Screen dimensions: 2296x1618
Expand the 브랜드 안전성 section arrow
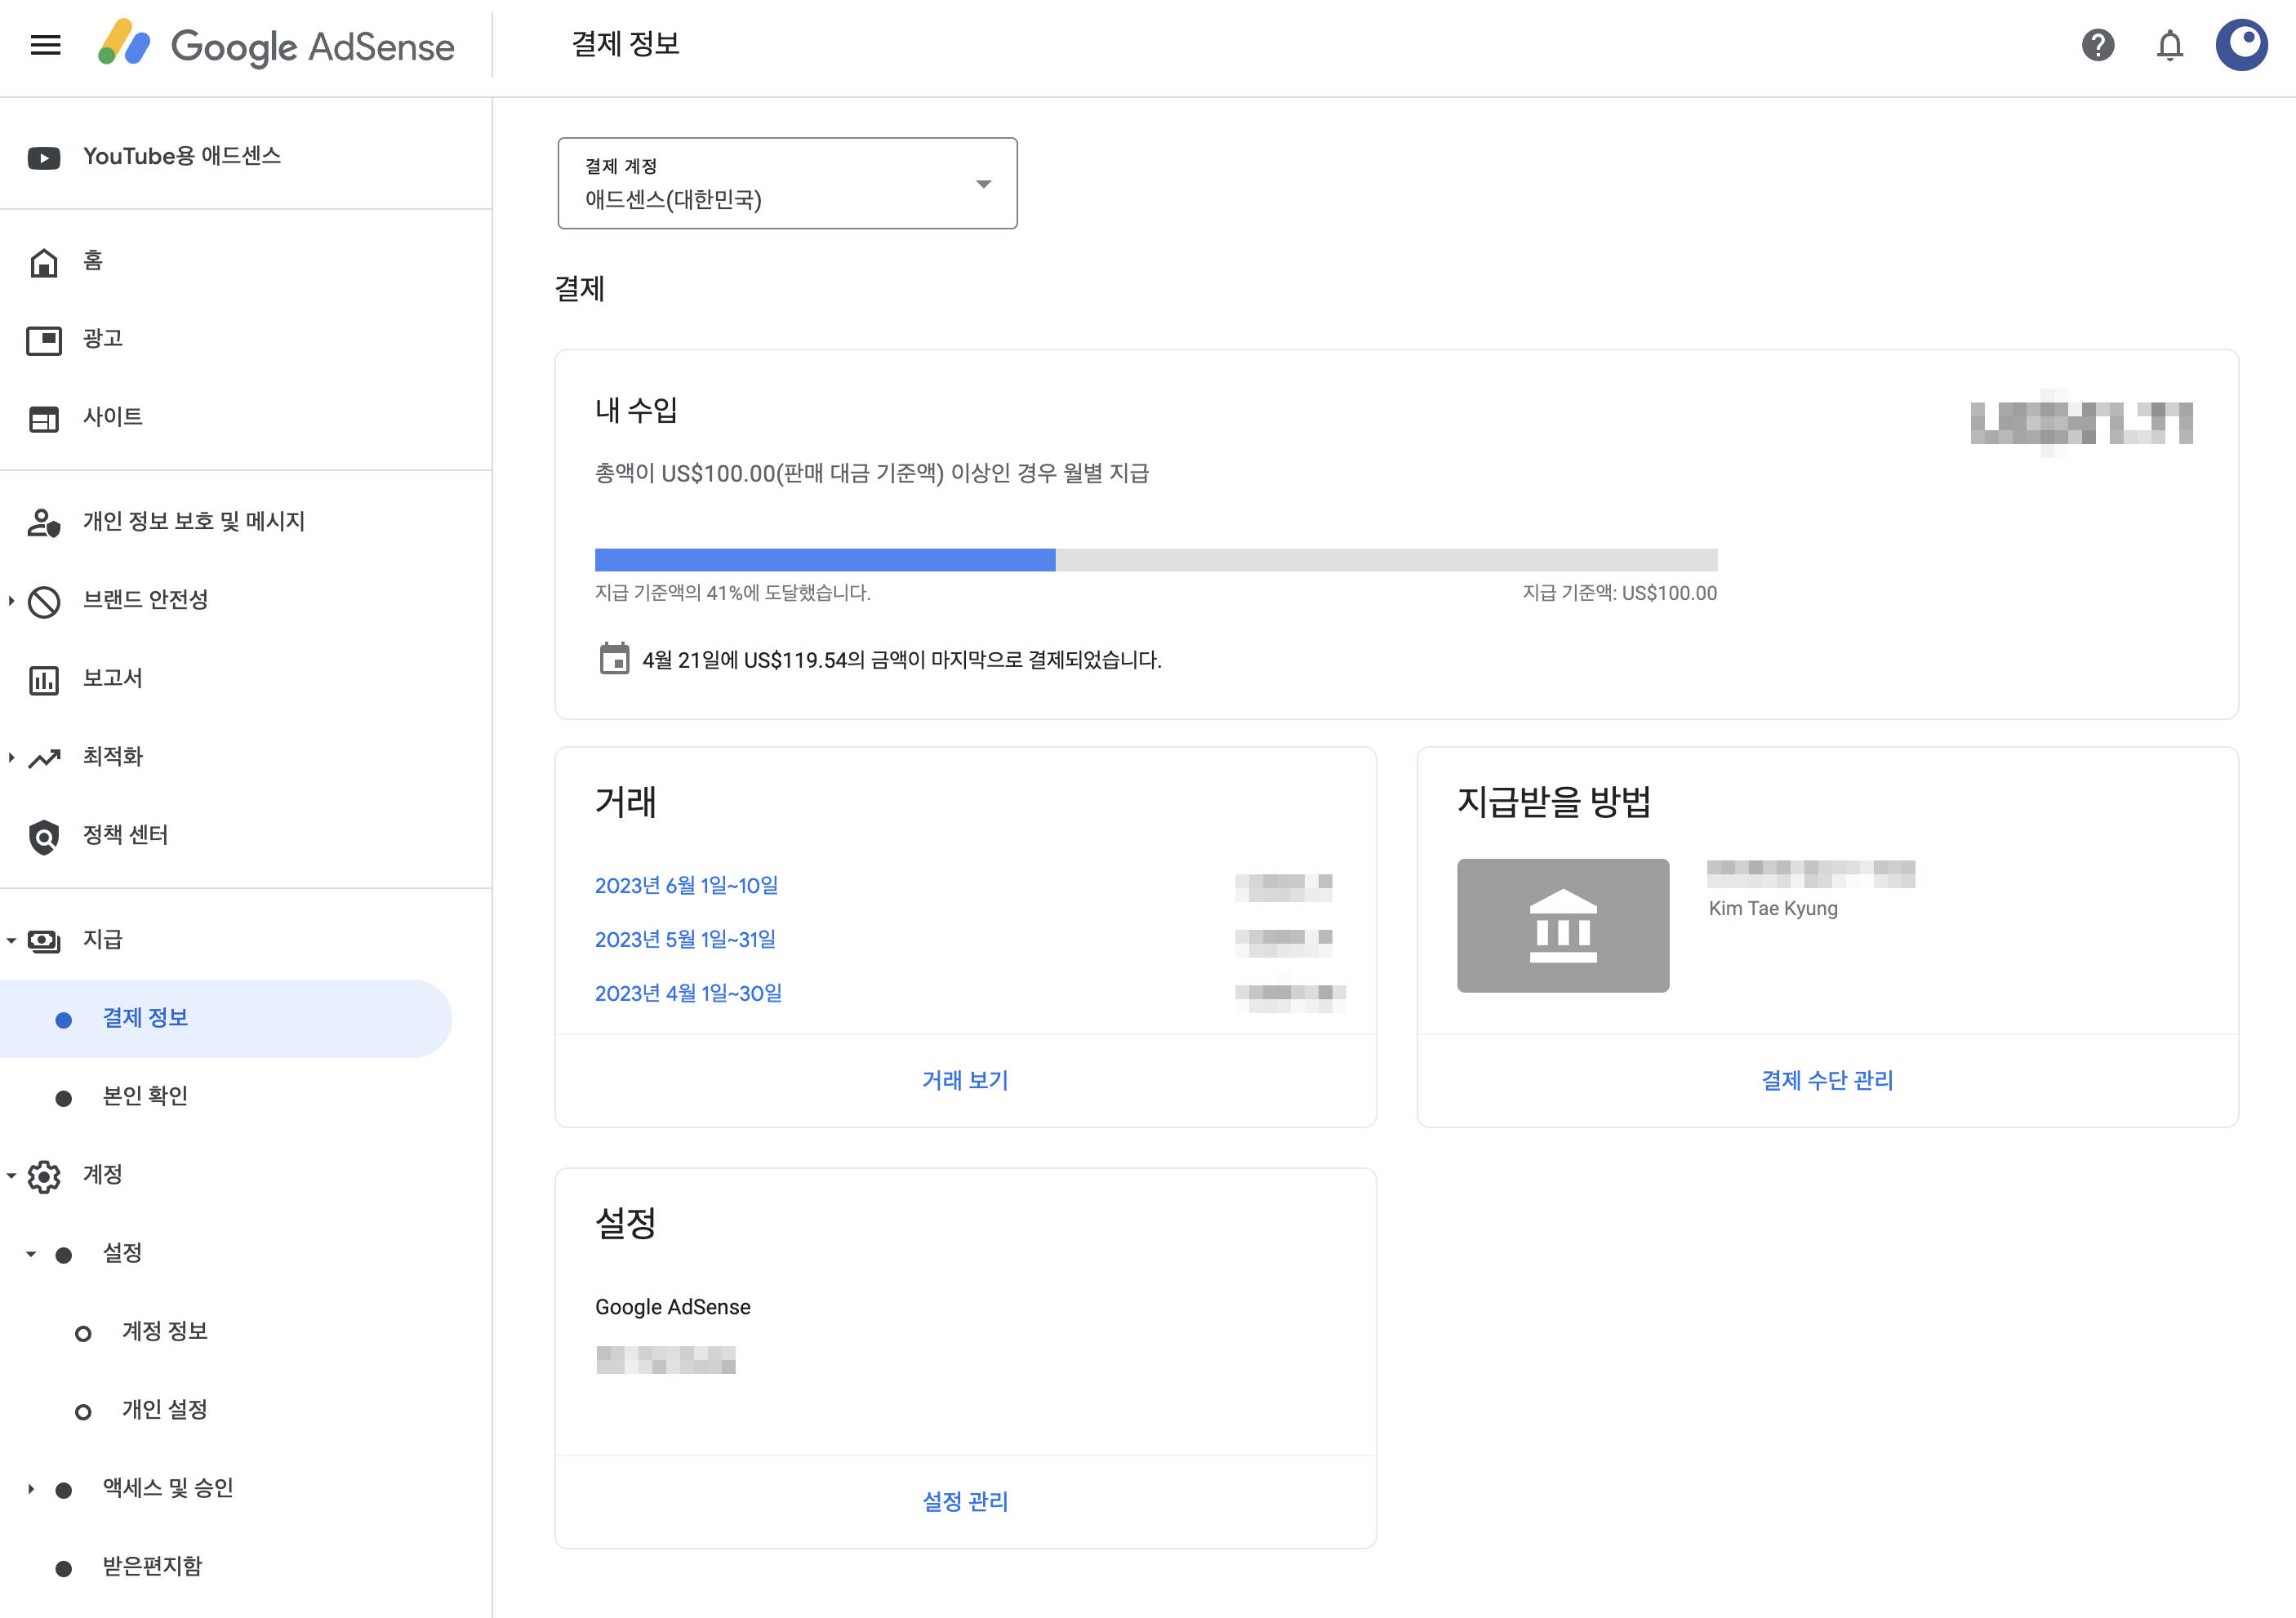pos(11,601)
